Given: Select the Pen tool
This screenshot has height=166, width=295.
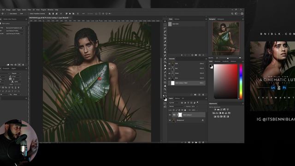Looking at the screenshot, I should [165, 72].
